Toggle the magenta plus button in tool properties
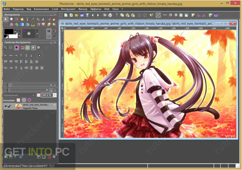This screenshot has height=170, width=242. [x=16, y=48]
